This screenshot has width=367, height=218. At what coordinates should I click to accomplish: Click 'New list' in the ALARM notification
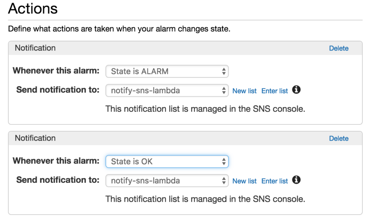click(244, 91)
